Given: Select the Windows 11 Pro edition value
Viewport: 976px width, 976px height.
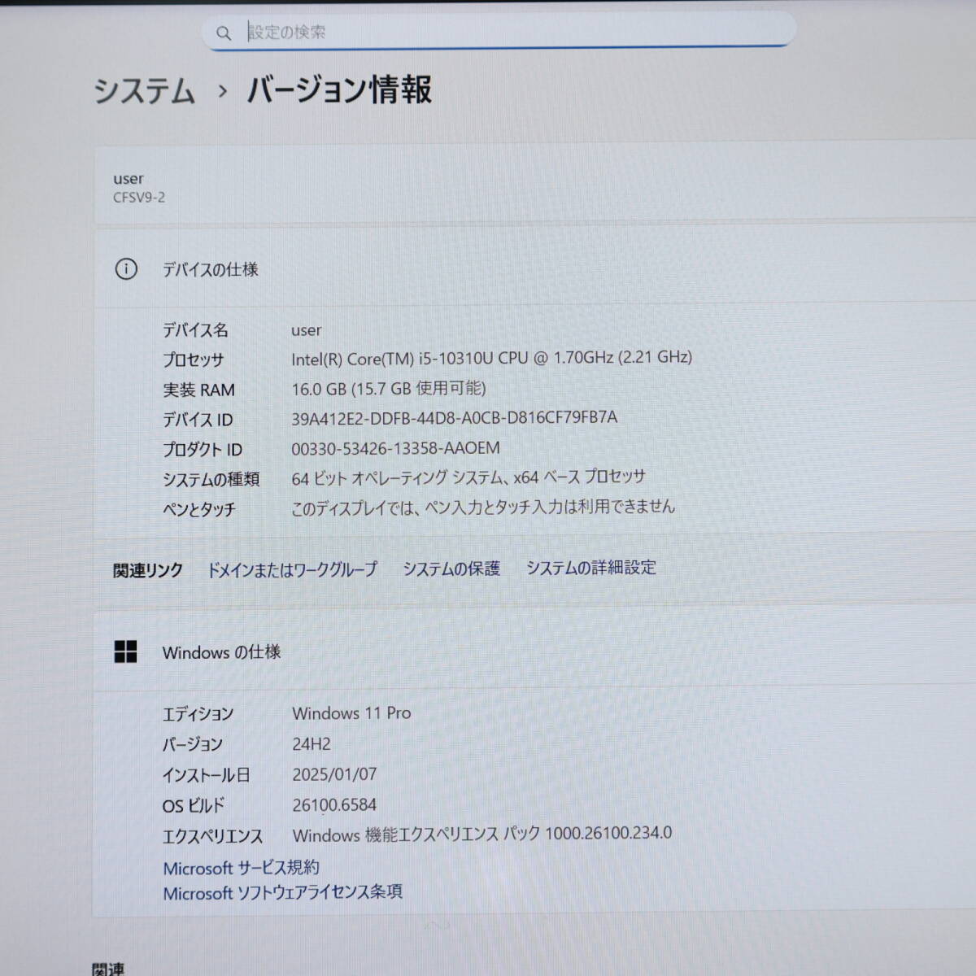Looking at the screenshot, I should click(352, 713).
